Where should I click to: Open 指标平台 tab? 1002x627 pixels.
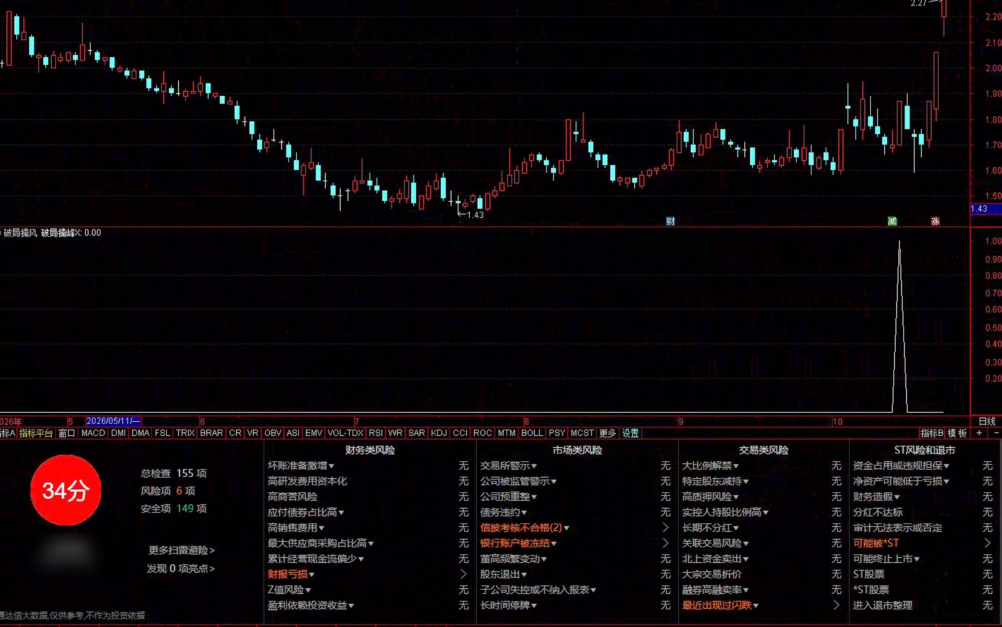36,433
